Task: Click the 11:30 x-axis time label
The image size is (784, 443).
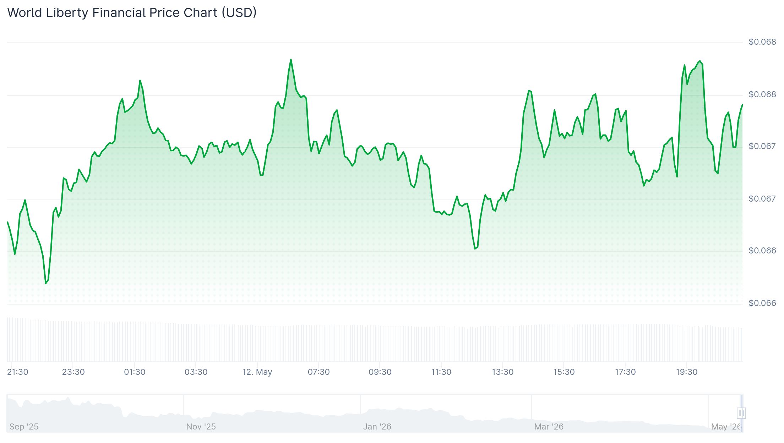Action: [x=441, y=372]
